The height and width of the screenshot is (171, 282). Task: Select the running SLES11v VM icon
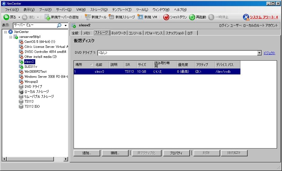(x=21, y=67)
